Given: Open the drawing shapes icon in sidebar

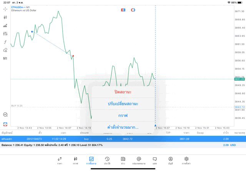Looking at the screenshot, I should point(5,50).
